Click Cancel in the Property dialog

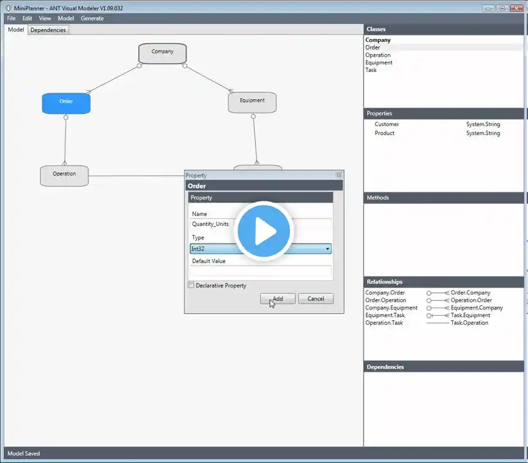pos(315,299)
